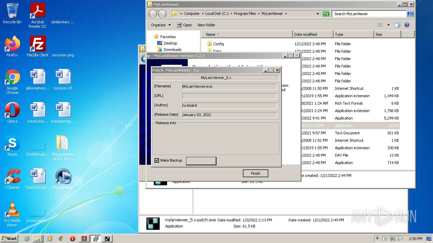Select Desktop in the navigation pane
This screenshot has width=433, height=243.
pos(167,43)
